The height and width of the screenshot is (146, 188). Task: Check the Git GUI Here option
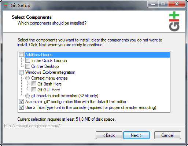click(x=34, y=90)
